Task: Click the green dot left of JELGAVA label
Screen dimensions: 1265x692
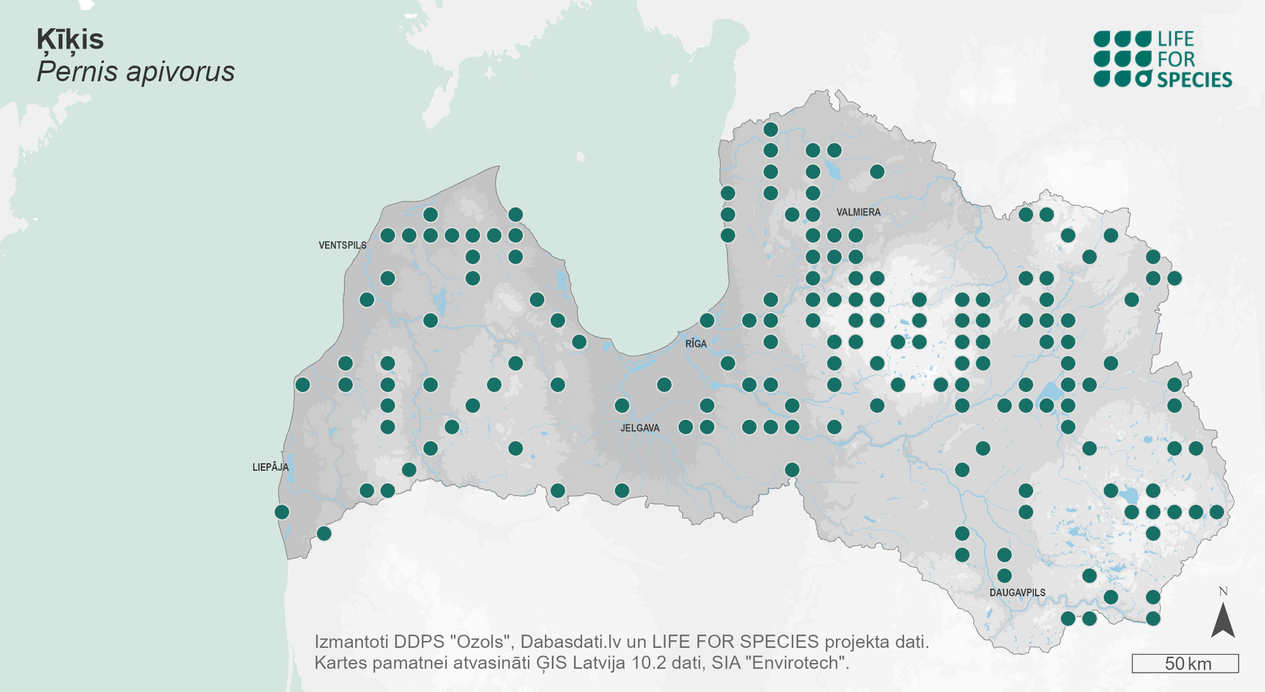Action: pyautogui.click(x=622, y=405)
